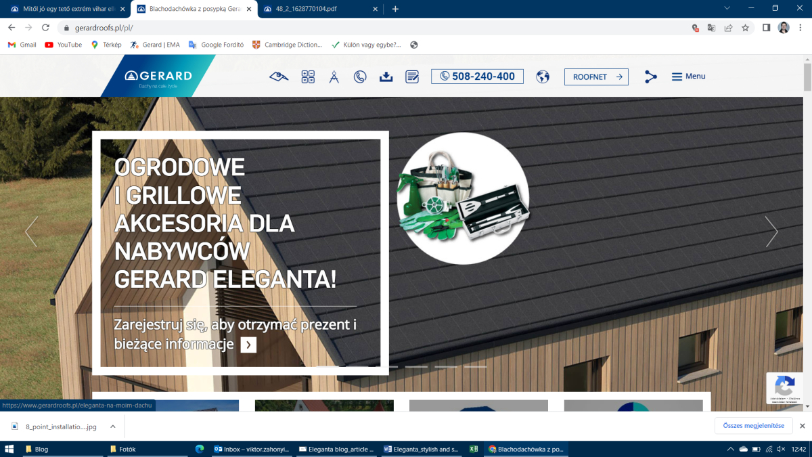Show the previous carousel slide

(x=31, y=232)
